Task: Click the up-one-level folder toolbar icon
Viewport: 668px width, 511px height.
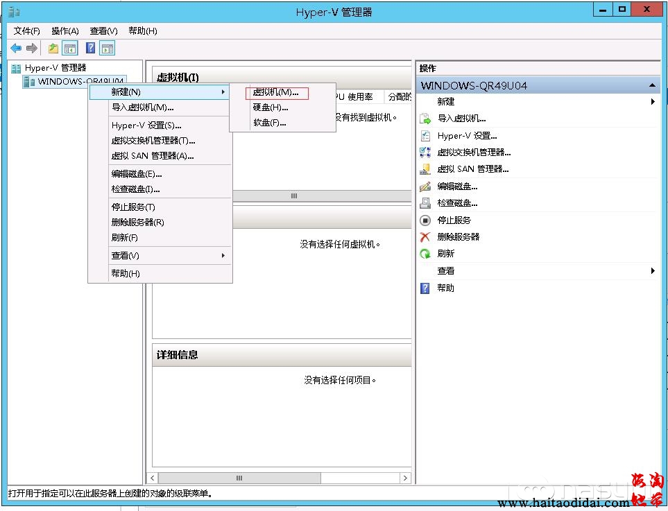Action: click(x=53, y=48)
